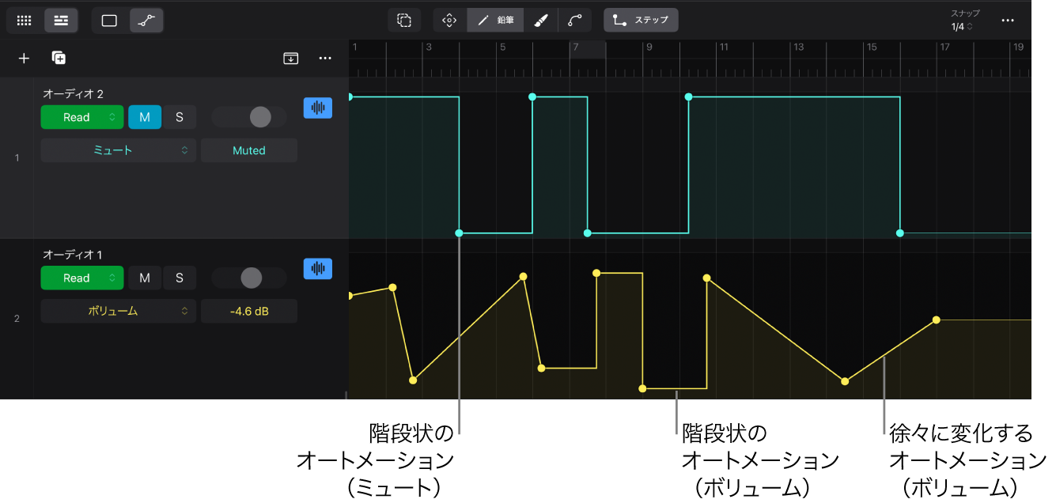
Task: Select the marquee selection tool
Action: [404, 21]
